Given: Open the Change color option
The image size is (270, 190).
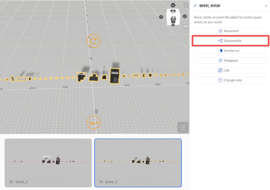Looking at the screenshot, I should point(230,80).
